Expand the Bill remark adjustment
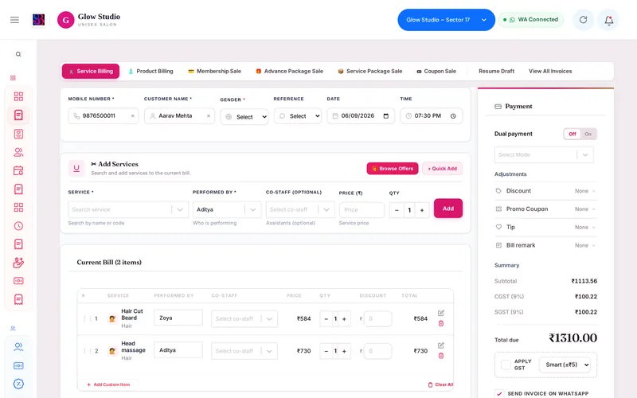The image size is (637, 398). coord(545,245)
